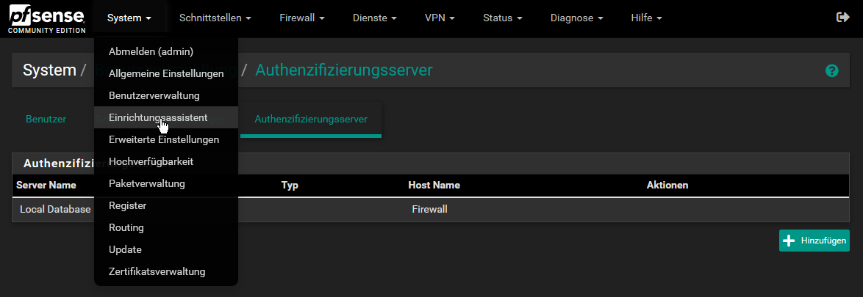The width and height of the screenshot is (863, 297).
Task: Switch to the Benutzer tab
Action: [46, 119]
